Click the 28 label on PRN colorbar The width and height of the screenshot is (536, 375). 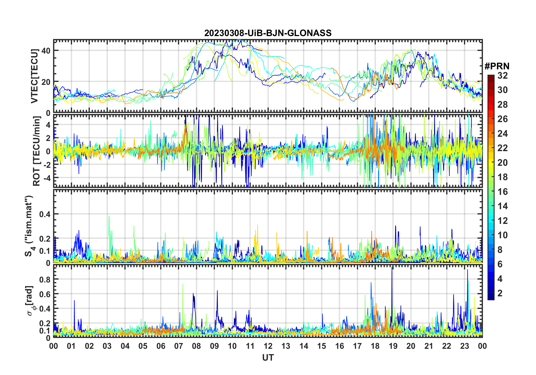point(502,105)
